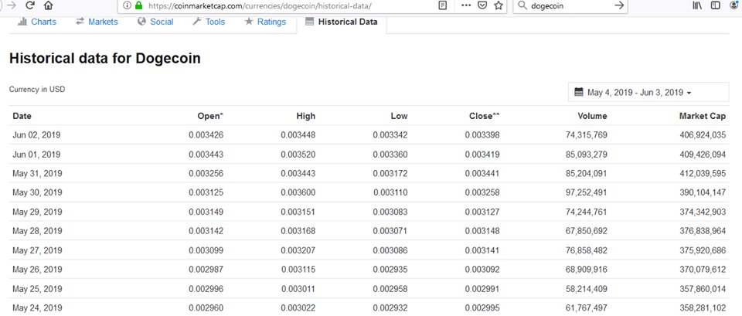
Task: Click high value 0.003600
Action: (x=298, y=192)
